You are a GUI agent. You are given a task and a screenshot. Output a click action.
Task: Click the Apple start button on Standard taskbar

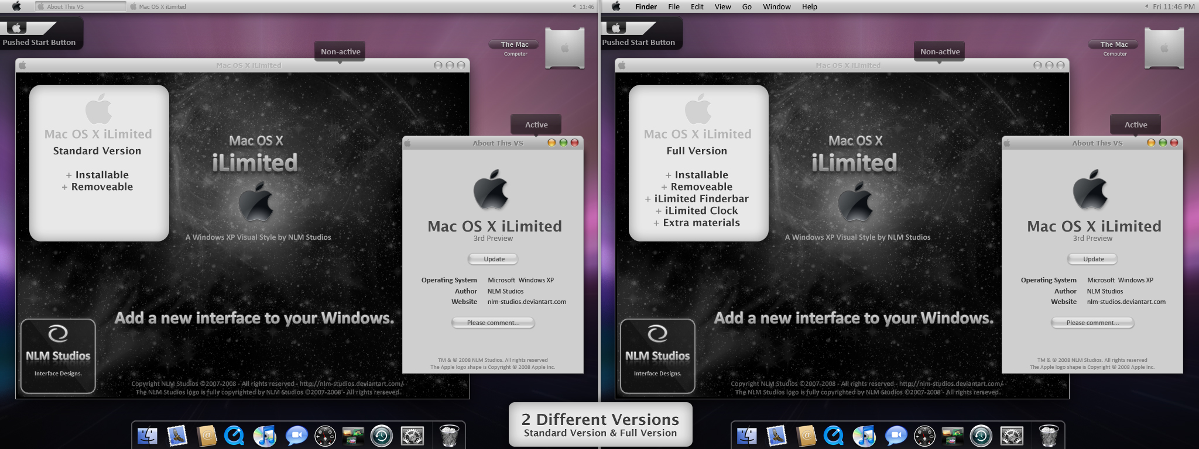(16, 6)
